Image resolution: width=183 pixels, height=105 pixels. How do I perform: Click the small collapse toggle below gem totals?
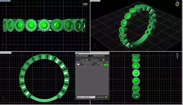pyautogui.click(x=92, y=58)
